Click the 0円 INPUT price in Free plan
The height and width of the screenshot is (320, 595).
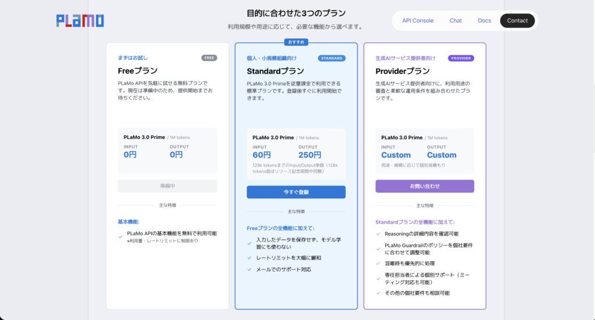click(x=130, y=155)
